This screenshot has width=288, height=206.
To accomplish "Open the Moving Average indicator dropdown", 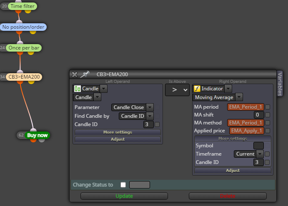I will point(239,97).
